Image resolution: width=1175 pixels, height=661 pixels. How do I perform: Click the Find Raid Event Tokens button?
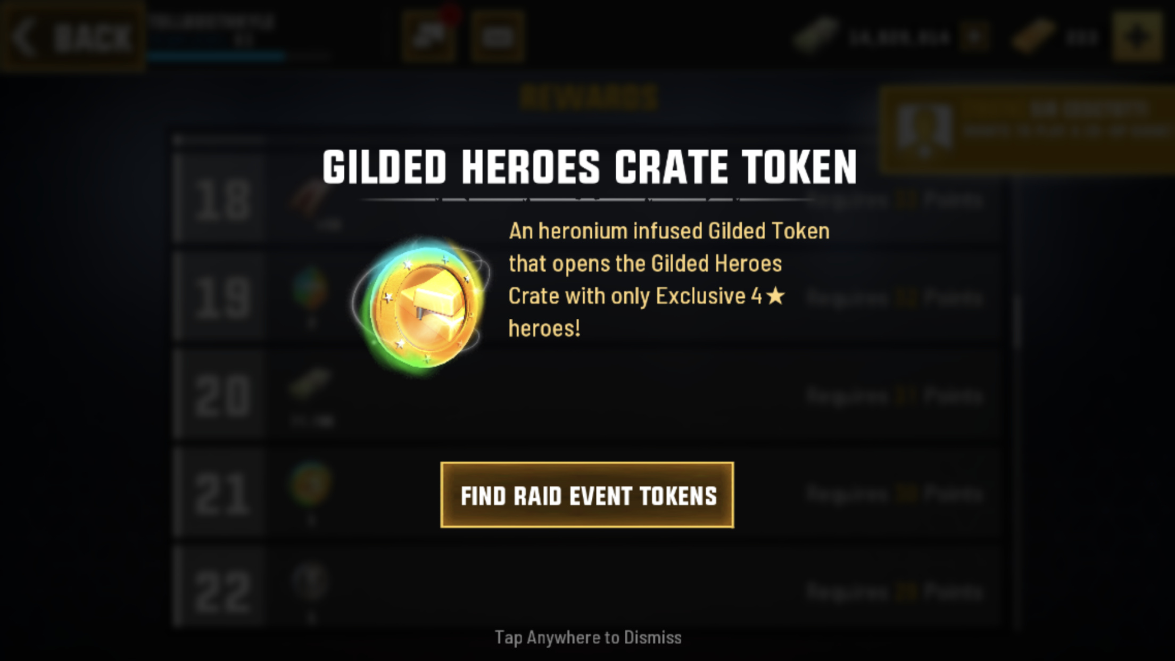coord(587,495)
